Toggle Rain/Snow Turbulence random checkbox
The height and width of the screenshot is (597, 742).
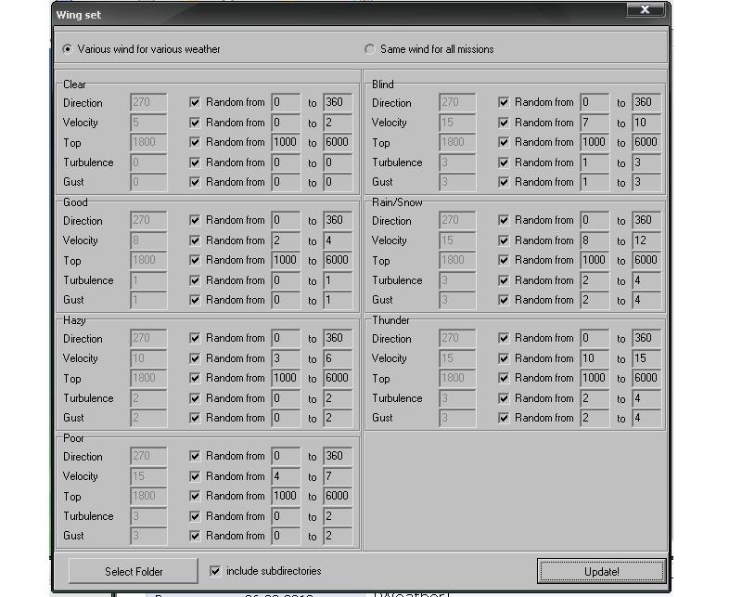point(504,280)
